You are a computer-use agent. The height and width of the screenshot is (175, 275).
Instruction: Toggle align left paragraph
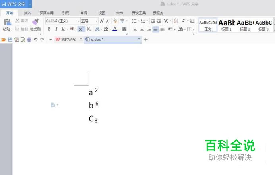(135, 29)
